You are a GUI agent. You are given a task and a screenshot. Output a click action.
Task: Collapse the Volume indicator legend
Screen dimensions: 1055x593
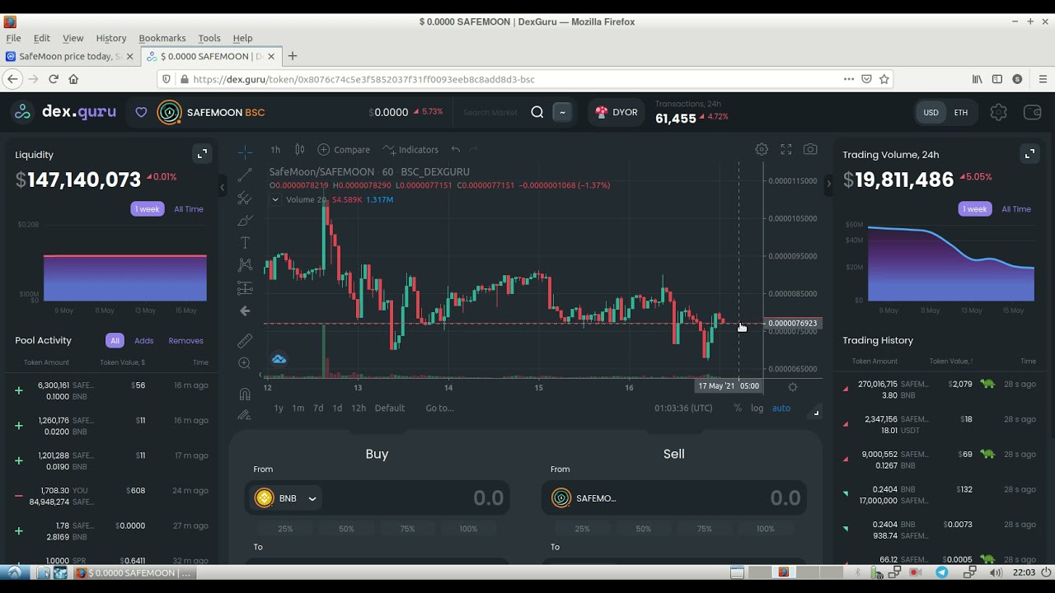275,200
